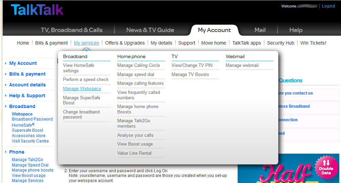Open Manage Talk2Go in the sidebar
This screenshot has height=183, width=341.
[27, 160]
